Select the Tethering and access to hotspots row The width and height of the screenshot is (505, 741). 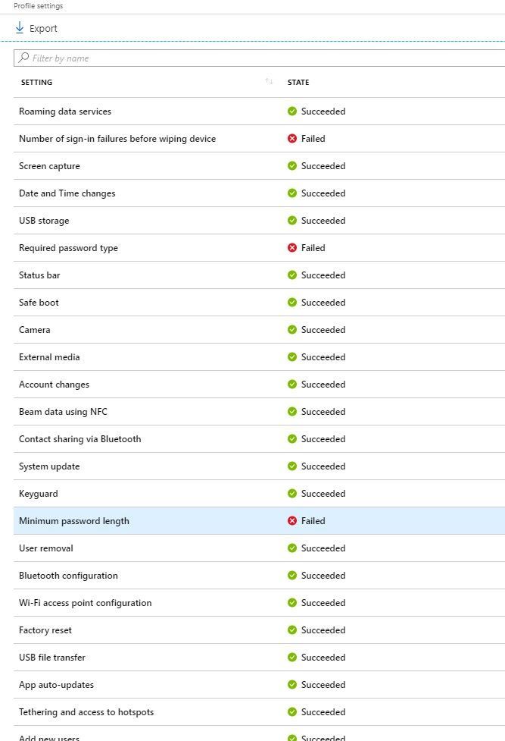86,712
